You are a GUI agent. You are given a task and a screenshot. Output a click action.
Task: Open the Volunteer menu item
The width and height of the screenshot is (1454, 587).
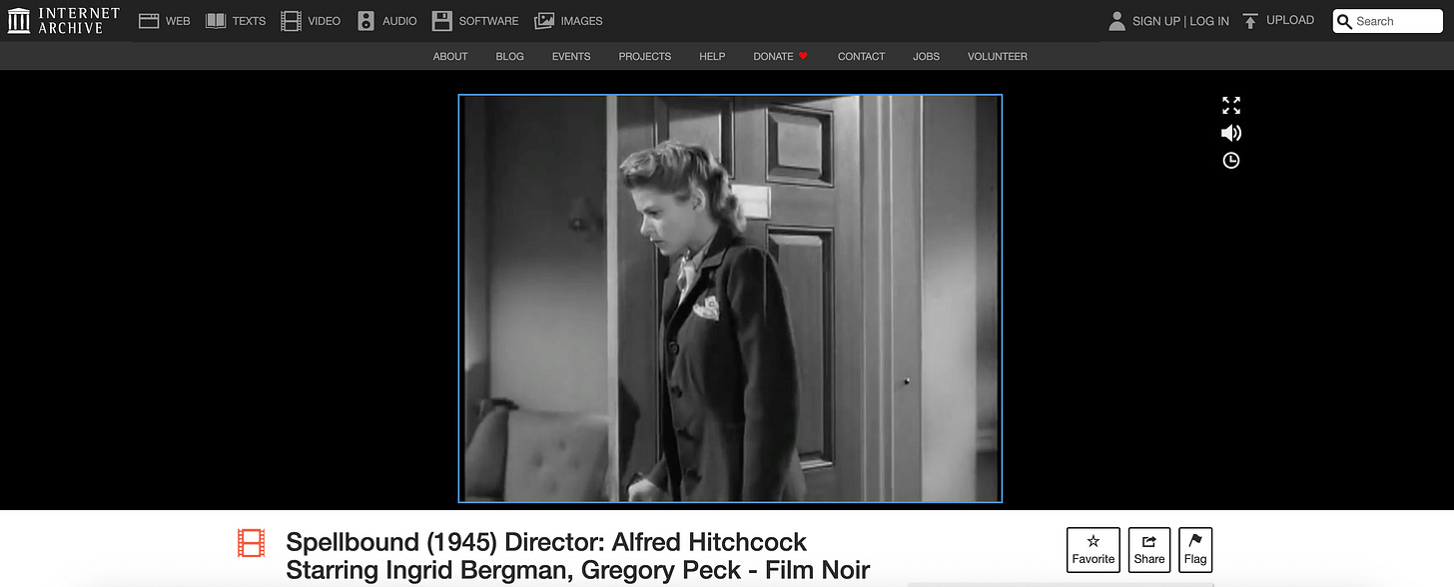[998, 56]
